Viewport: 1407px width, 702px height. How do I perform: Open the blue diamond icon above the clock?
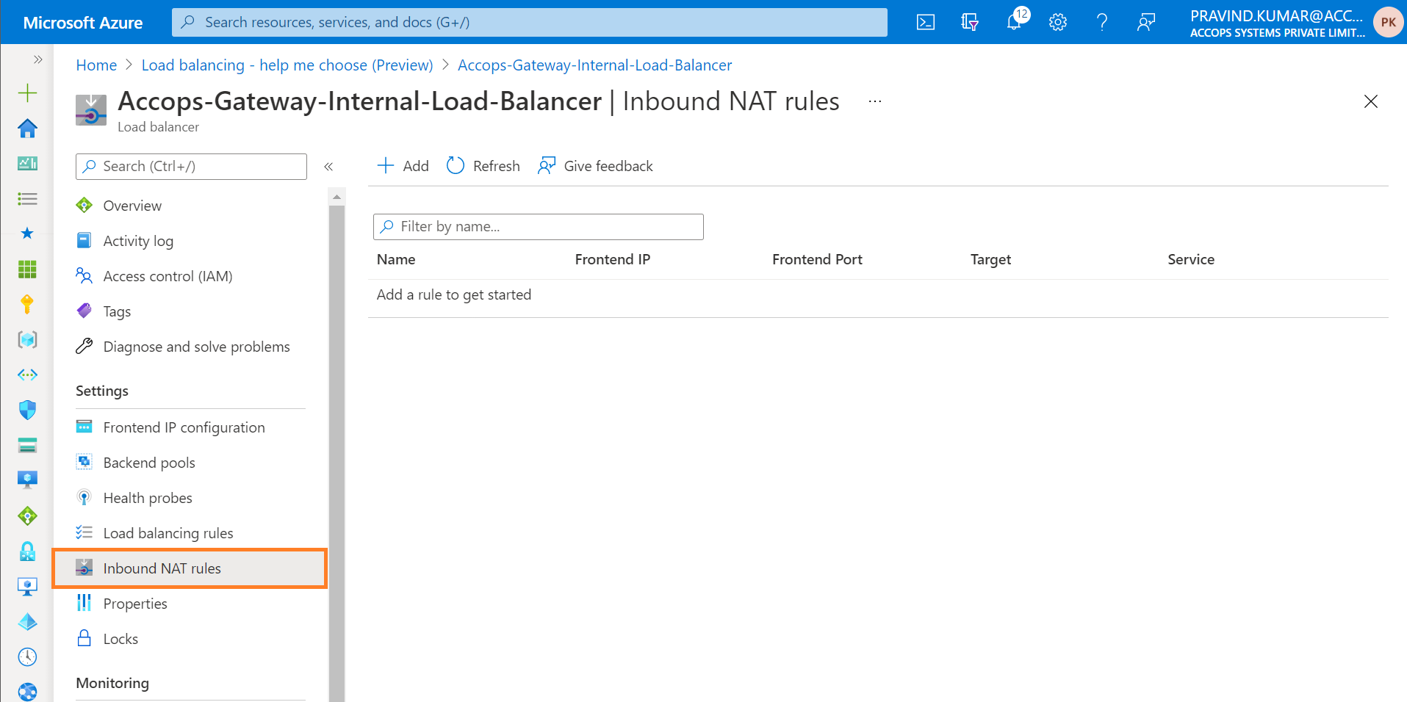click(x=27, y=622)
